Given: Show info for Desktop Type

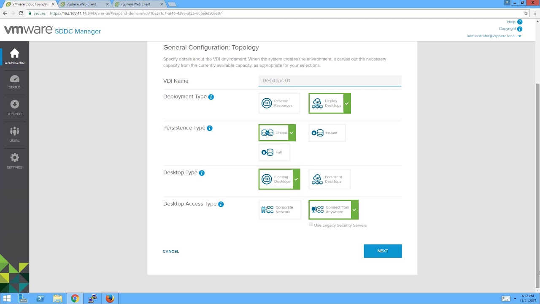Looking at the screenshot, I should (x=202, y=173).
